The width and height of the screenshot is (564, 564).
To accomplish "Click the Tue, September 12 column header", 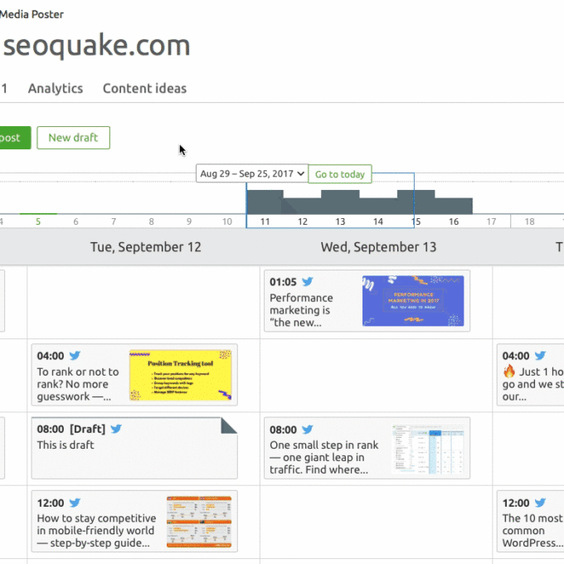I will pyautogui.click(x=145, y=247).
